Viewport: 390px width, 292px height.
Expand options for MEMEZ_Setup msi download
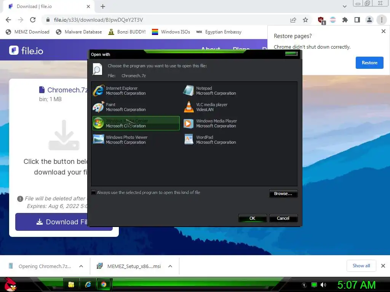point(170,266)
